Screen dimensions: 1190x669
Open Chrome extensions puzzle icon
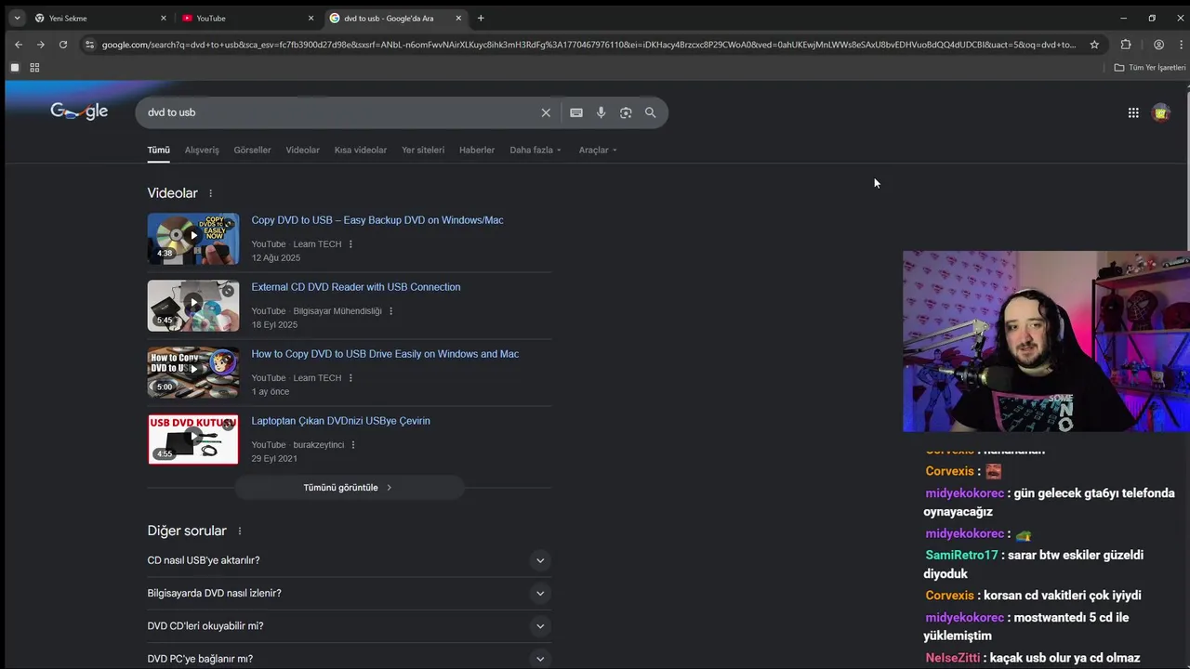point(1126,45)
